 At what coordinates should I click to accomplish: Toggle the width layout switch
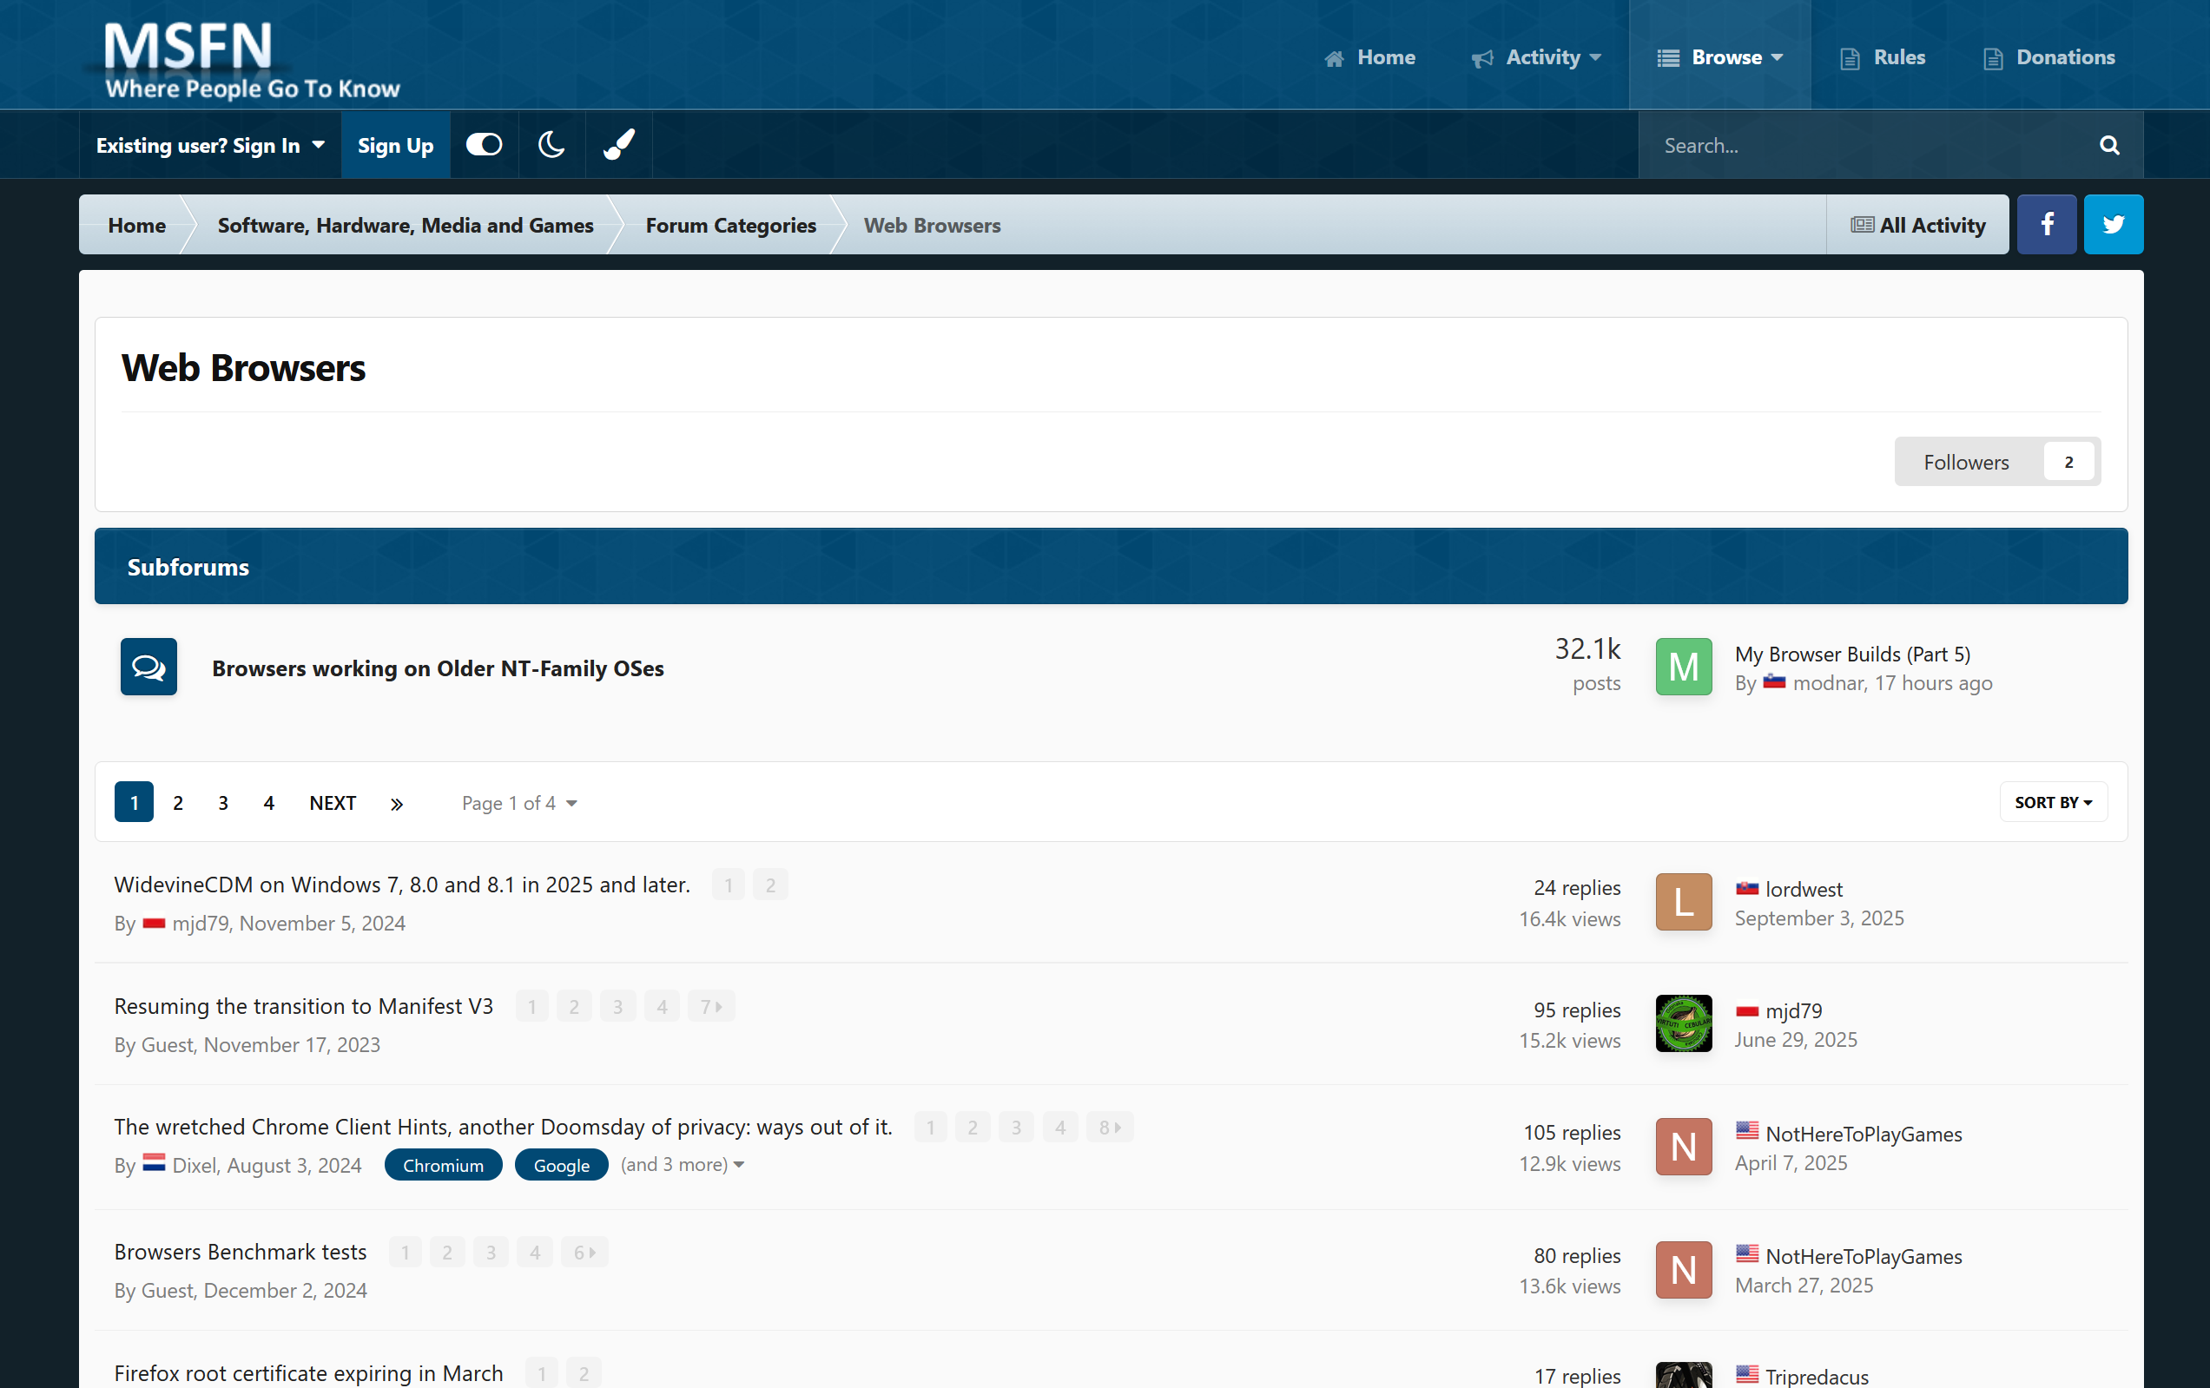pyautogui.click(x=484, y=145)
